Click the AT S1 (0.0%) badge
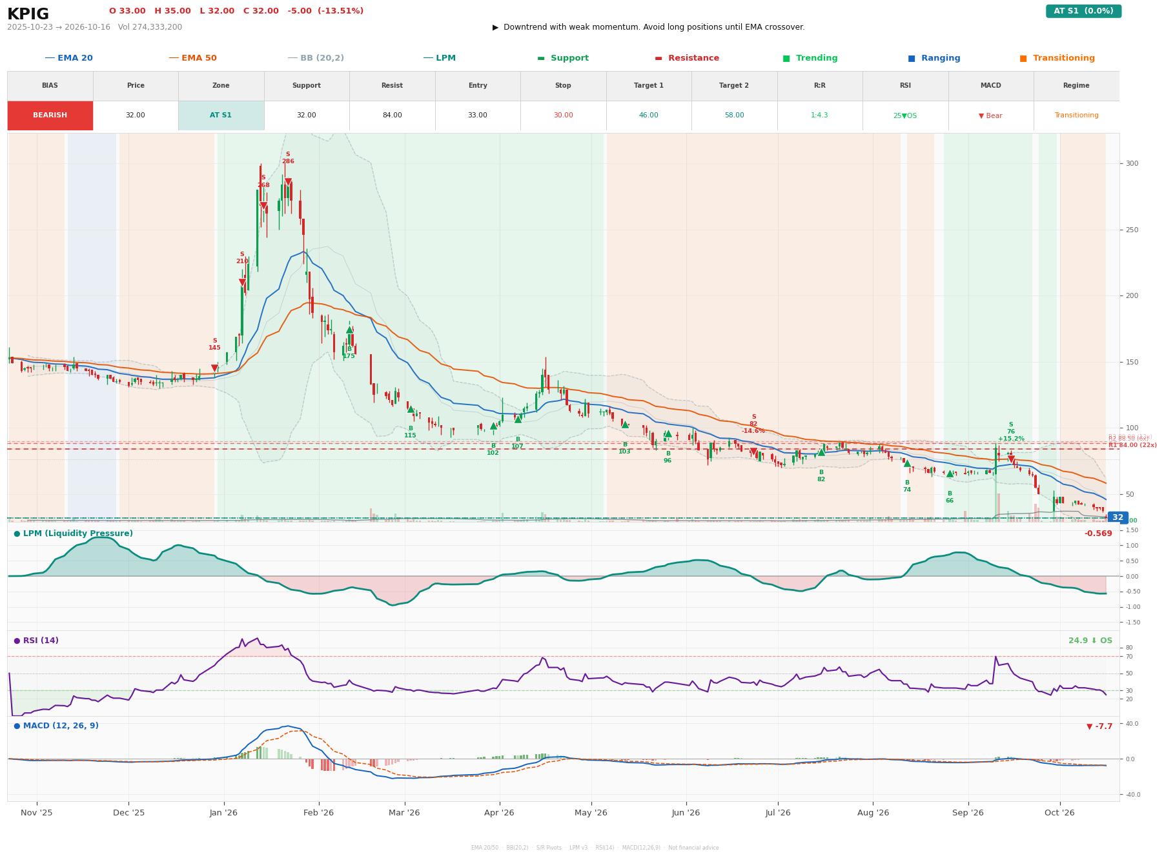 (1083, 11)
